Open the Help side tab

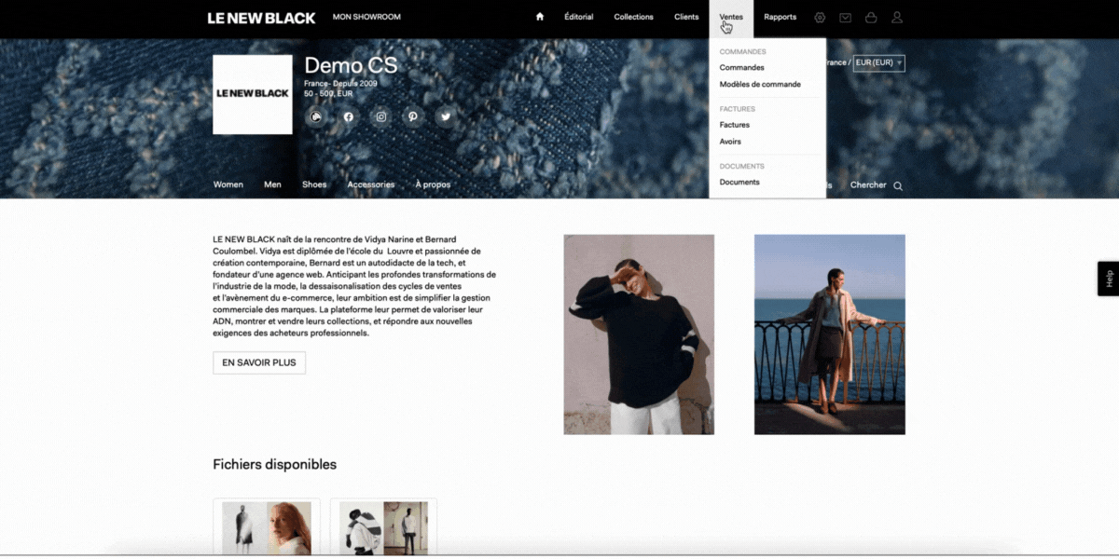pyautogui.click(x=1109, y=279)
